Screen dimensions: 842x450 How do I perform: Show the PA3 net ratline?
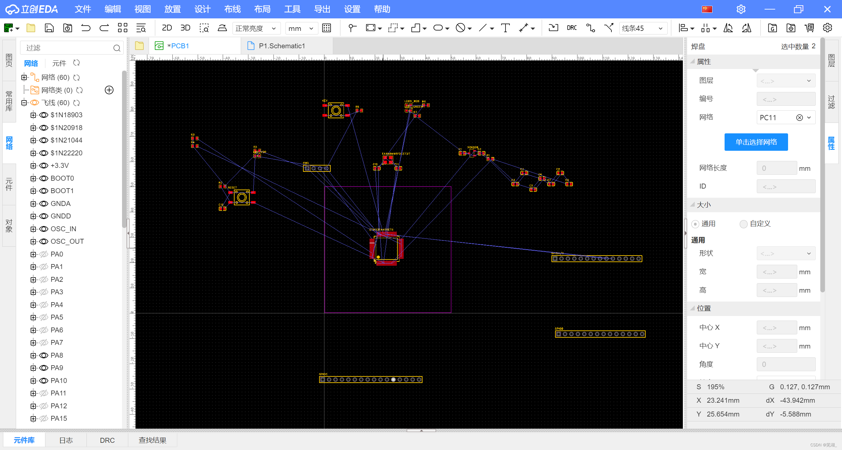[x=44, y=292]
